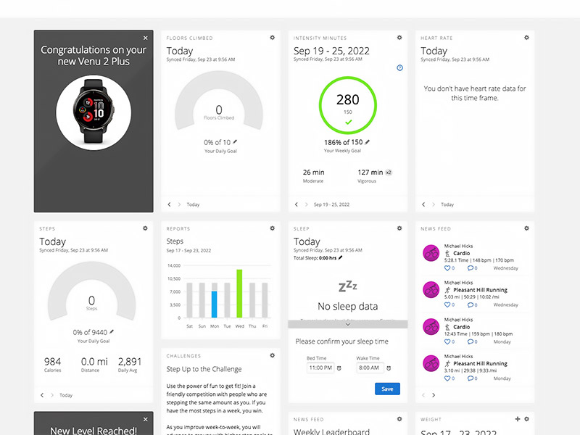Save the confirmed sleep time

tap(387, 389)
